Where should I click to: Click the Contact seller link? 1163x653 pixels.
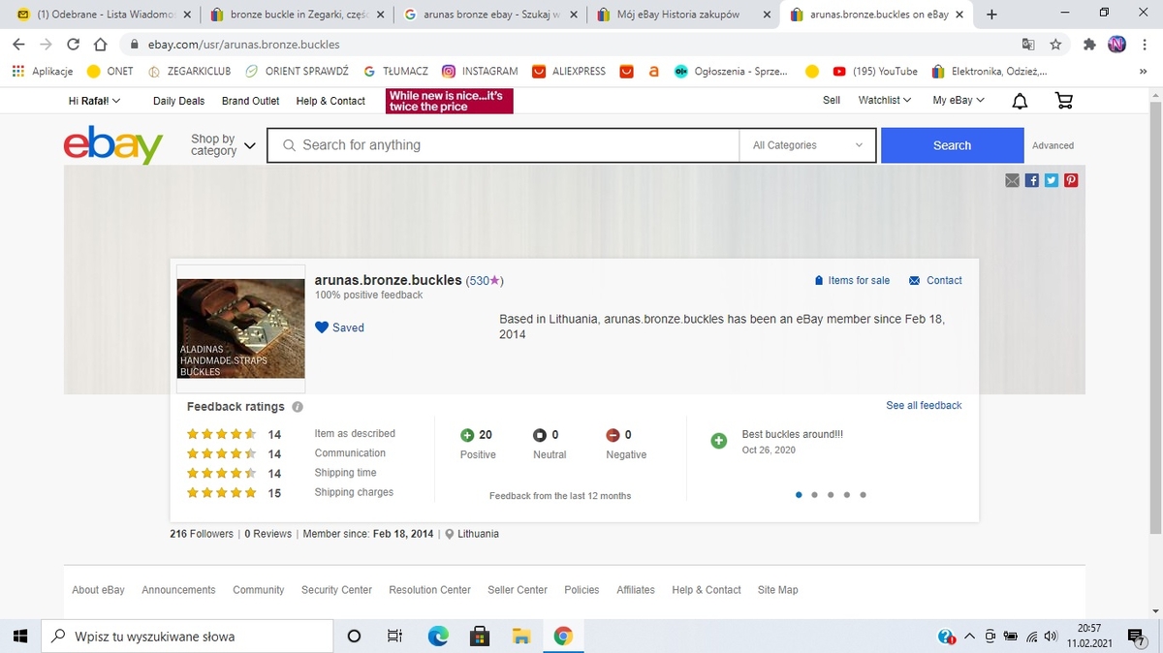(935, 280)
